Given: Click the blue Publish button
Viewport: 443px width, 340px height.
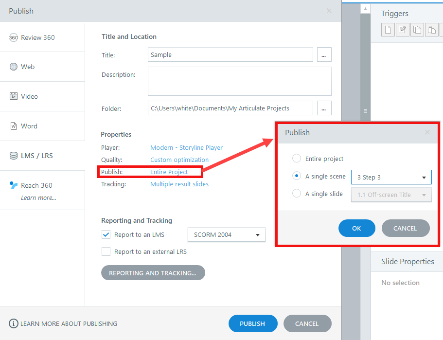Looking at the screenshot, I should [x=253, y=323].
